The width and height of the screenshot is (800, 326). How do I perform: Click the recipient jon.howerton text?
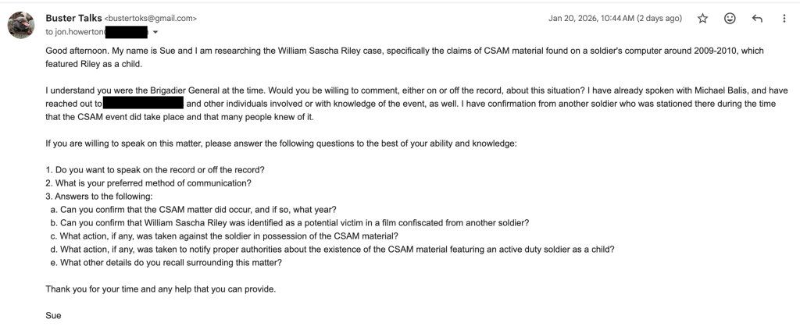pyautogui.click(x=75, y=32)
